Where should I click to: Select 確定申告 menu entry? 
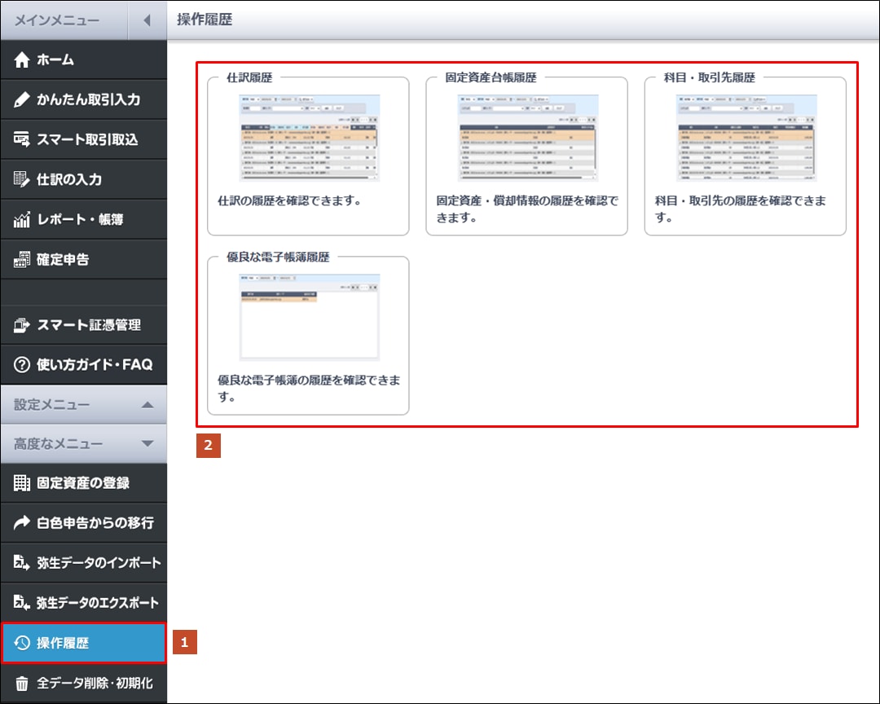coord(84,259)
